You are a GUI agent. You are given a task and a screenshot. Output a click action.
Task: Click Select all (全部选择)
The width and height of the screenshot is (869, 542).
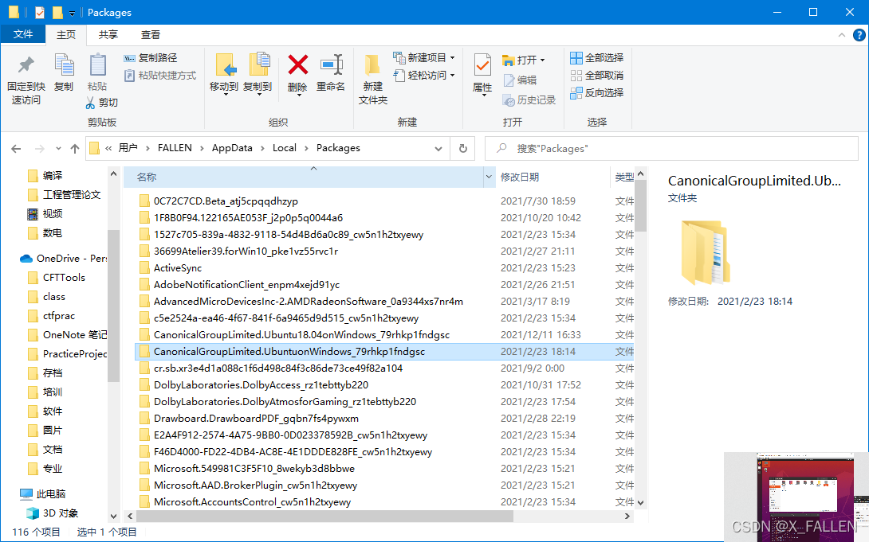597,57
